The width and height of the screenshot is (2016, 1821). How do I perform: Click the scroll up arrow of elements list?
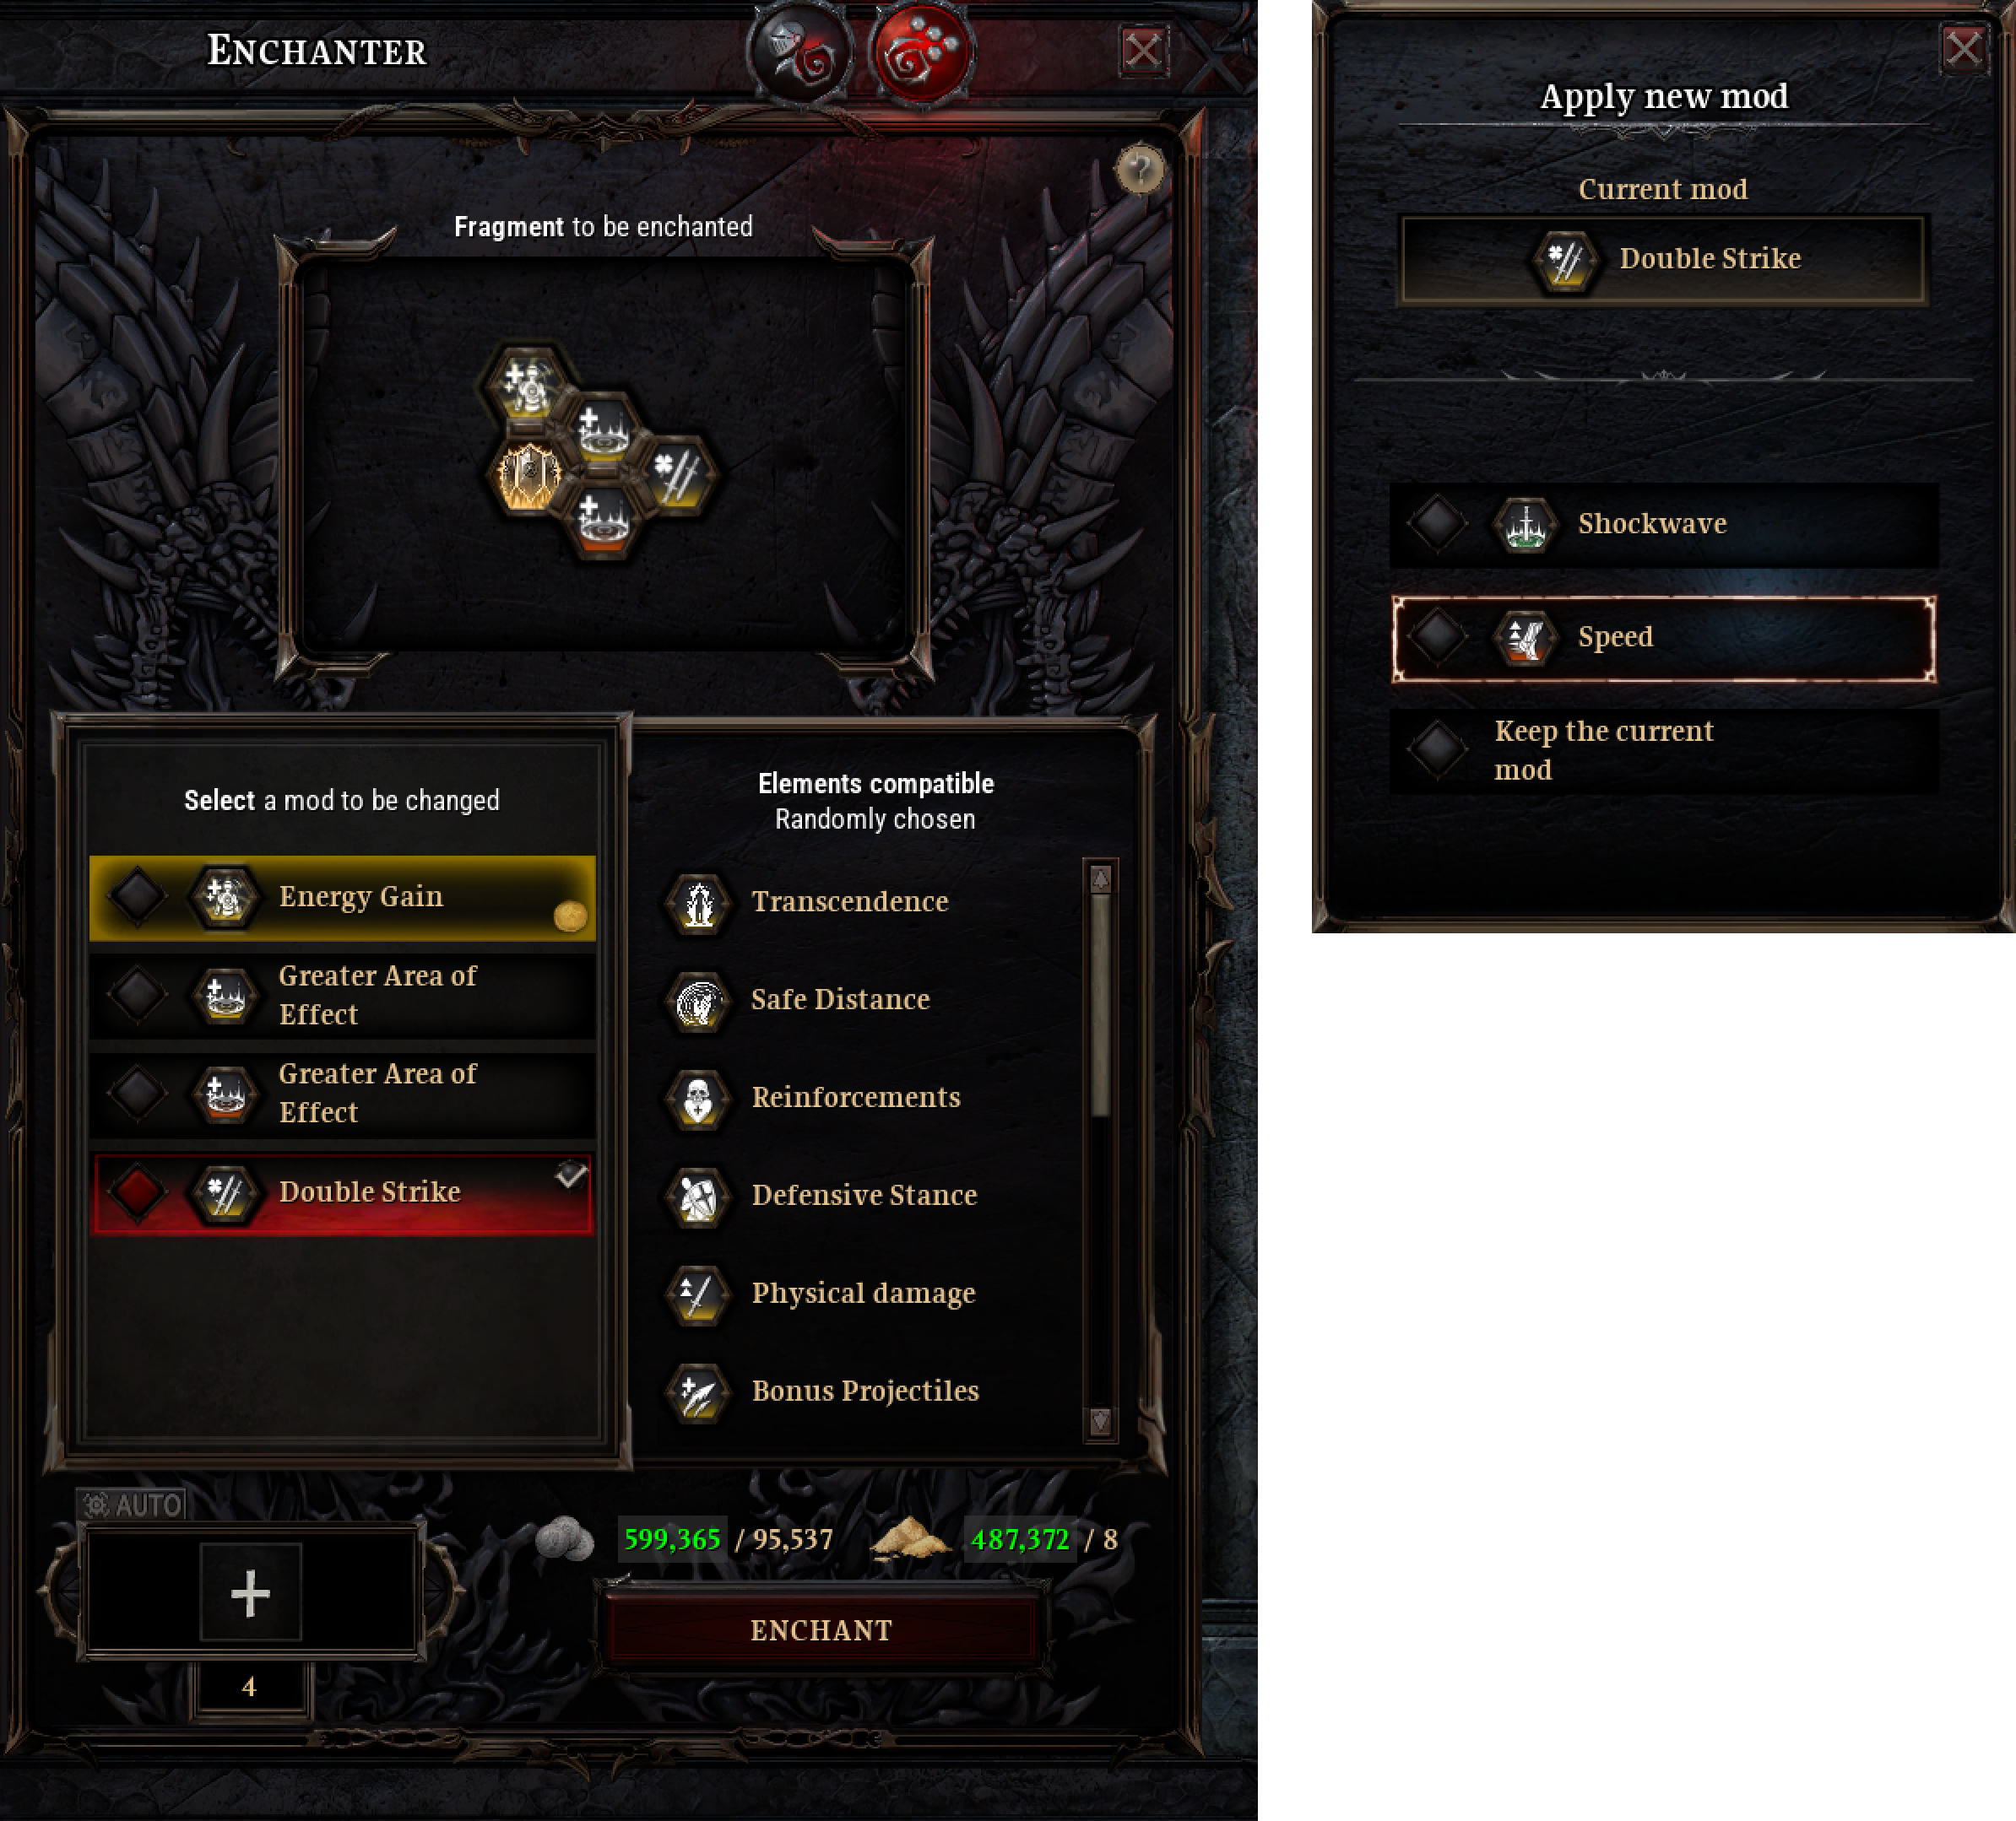click(1100, 879)
